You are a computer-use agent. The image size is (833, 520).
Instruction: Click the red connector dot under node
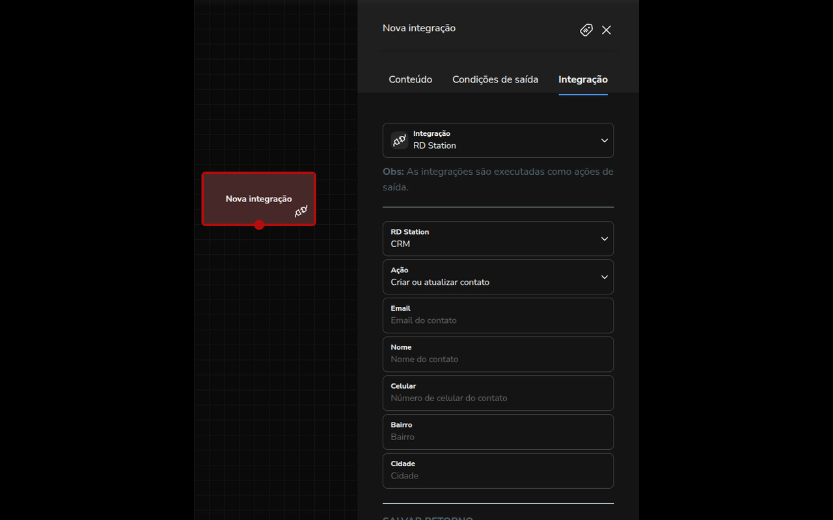[259, 225]
